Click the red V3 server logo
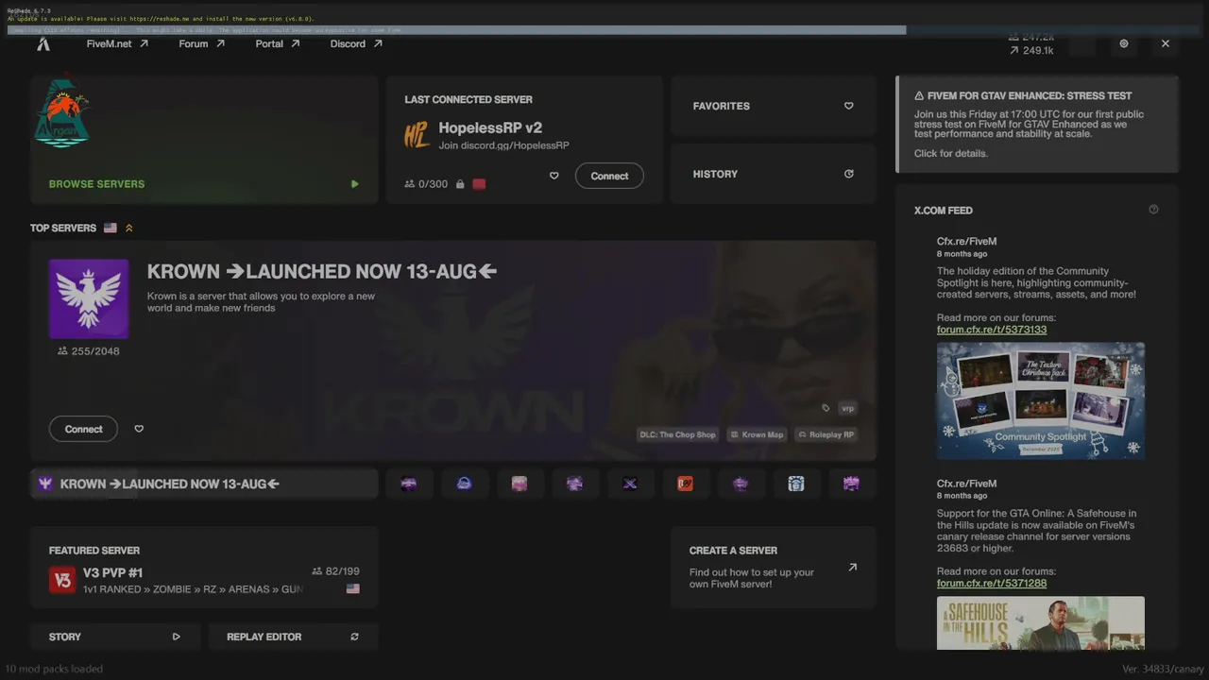Screen dimensions: 1209x680 tap(62, 580)
